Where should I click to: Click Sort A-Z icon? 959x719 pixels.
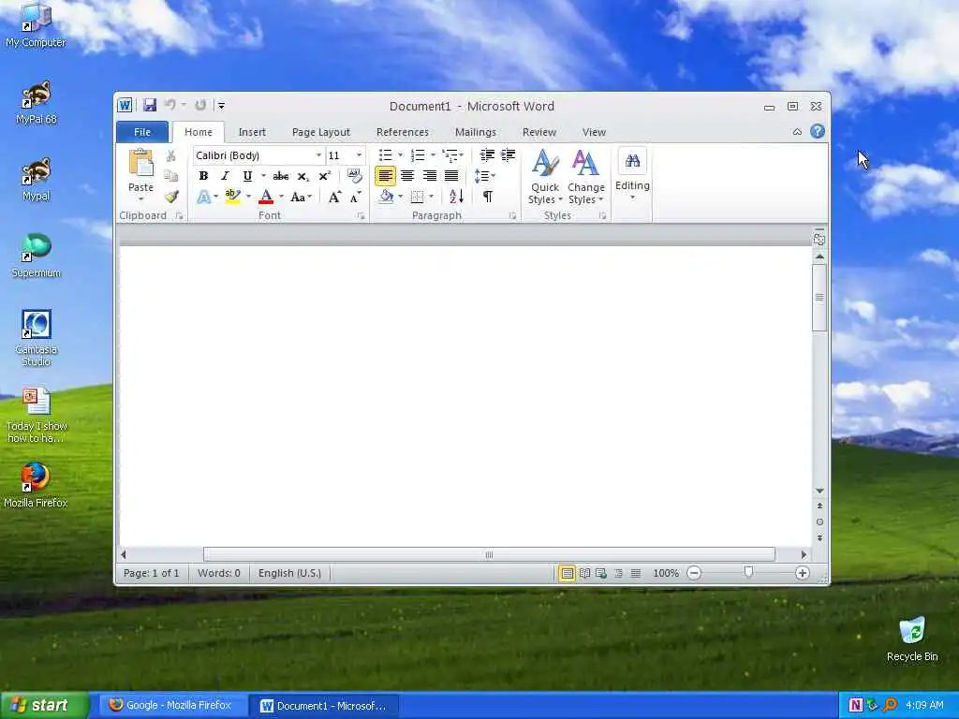(456, 197)
